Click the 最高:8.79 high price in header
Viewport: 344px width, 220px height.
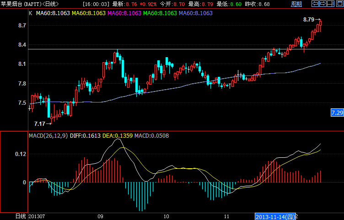pos(200,4)
